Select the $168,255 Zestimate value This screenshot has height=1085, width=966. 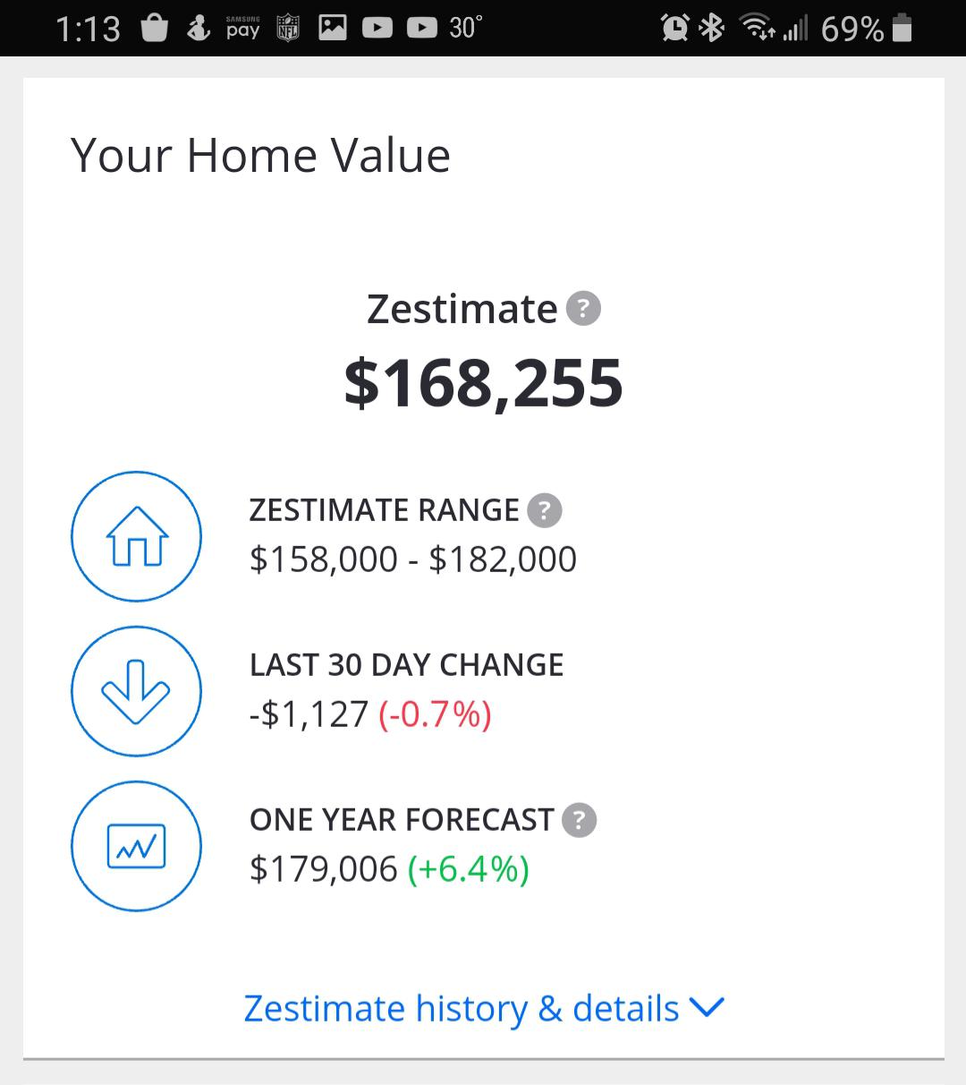(483, 383)
